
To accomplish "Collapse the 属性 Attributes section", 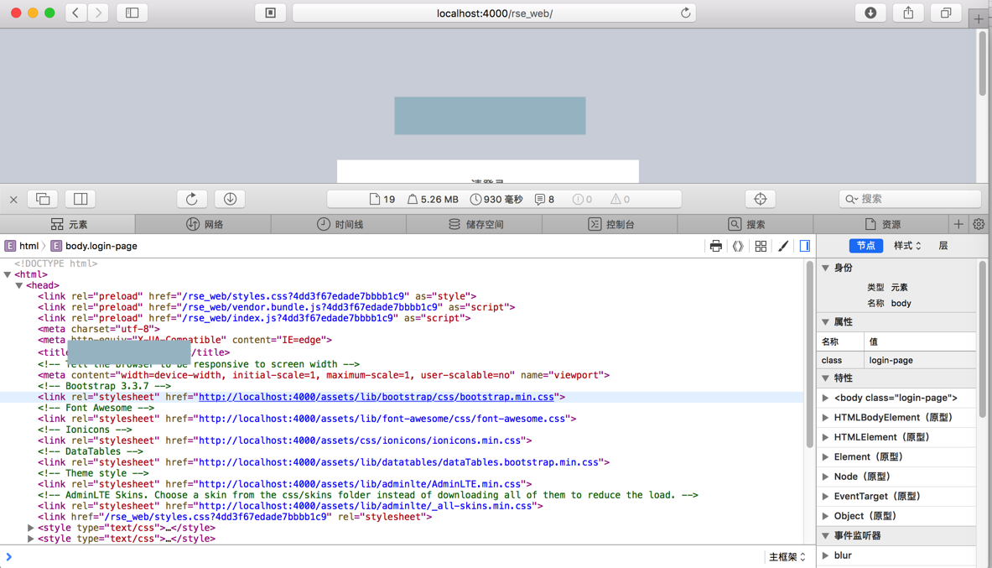I will pyautogui.click(x=826, y=321).
